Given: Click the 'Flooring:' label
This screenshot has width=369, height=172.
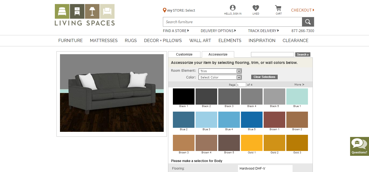Looking at the screenshot, I should tap(178, 169).
